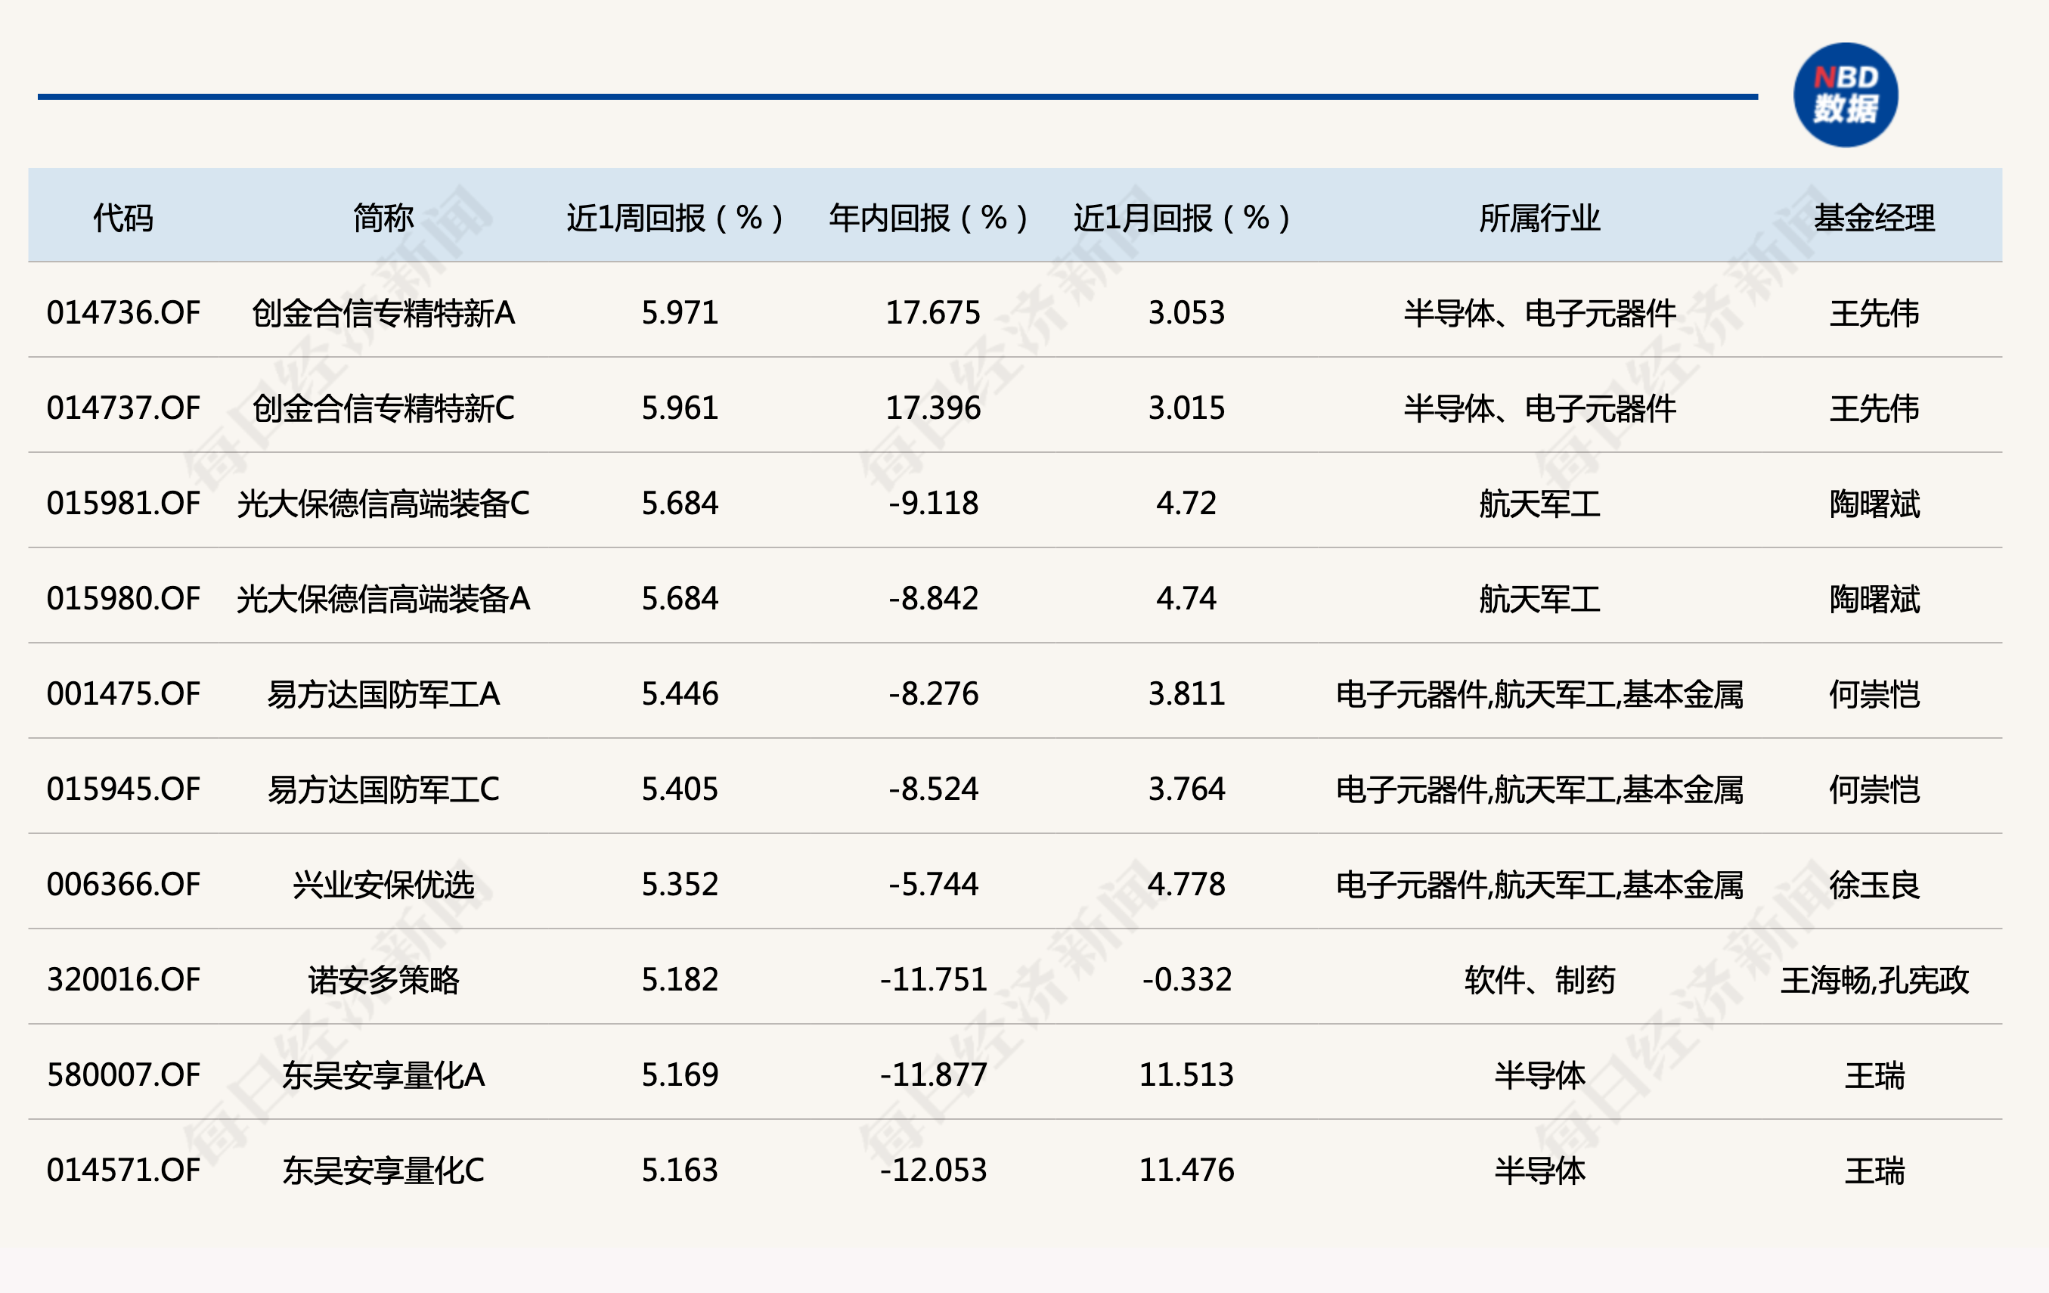This screenshot has height=1293, width=2049.
Task: Click fund name 光大保德信高端装备C
Action: (384, 503)
